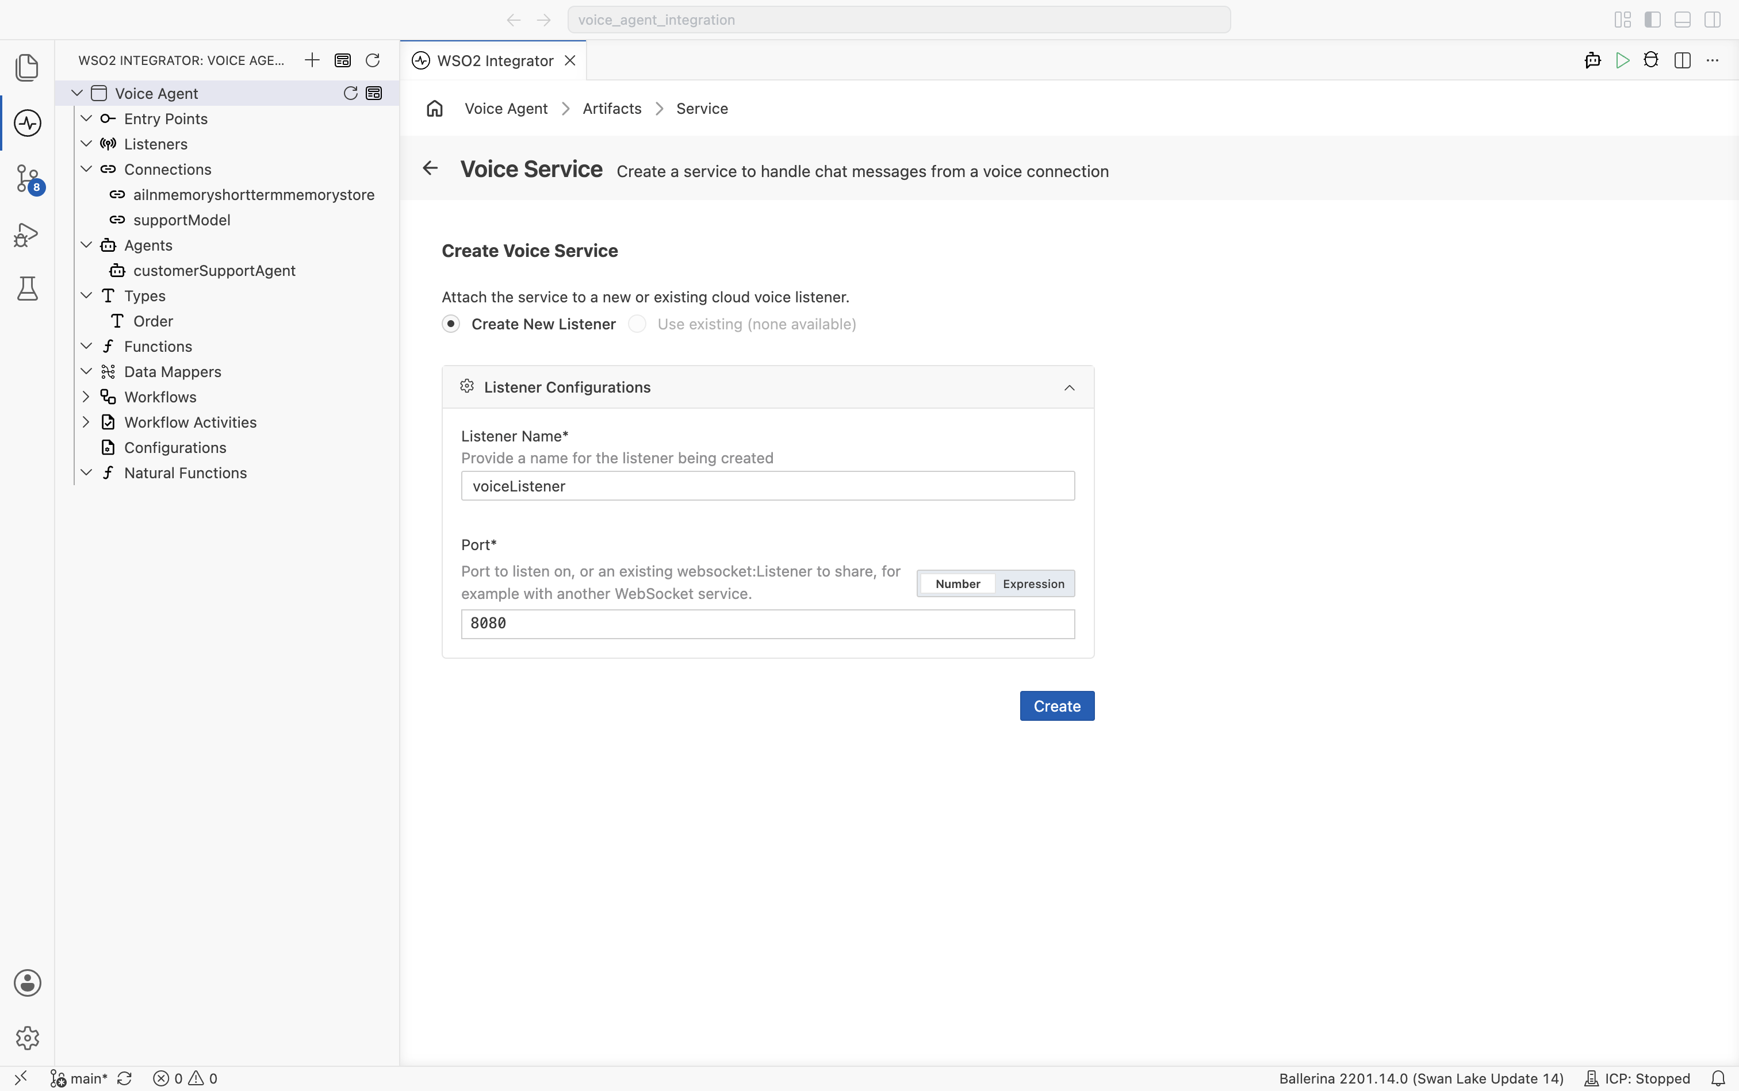Viewport: 1739px width, 1091px height.
Task: Collapse the Connections tree node
Action: [x=86, y=169]
